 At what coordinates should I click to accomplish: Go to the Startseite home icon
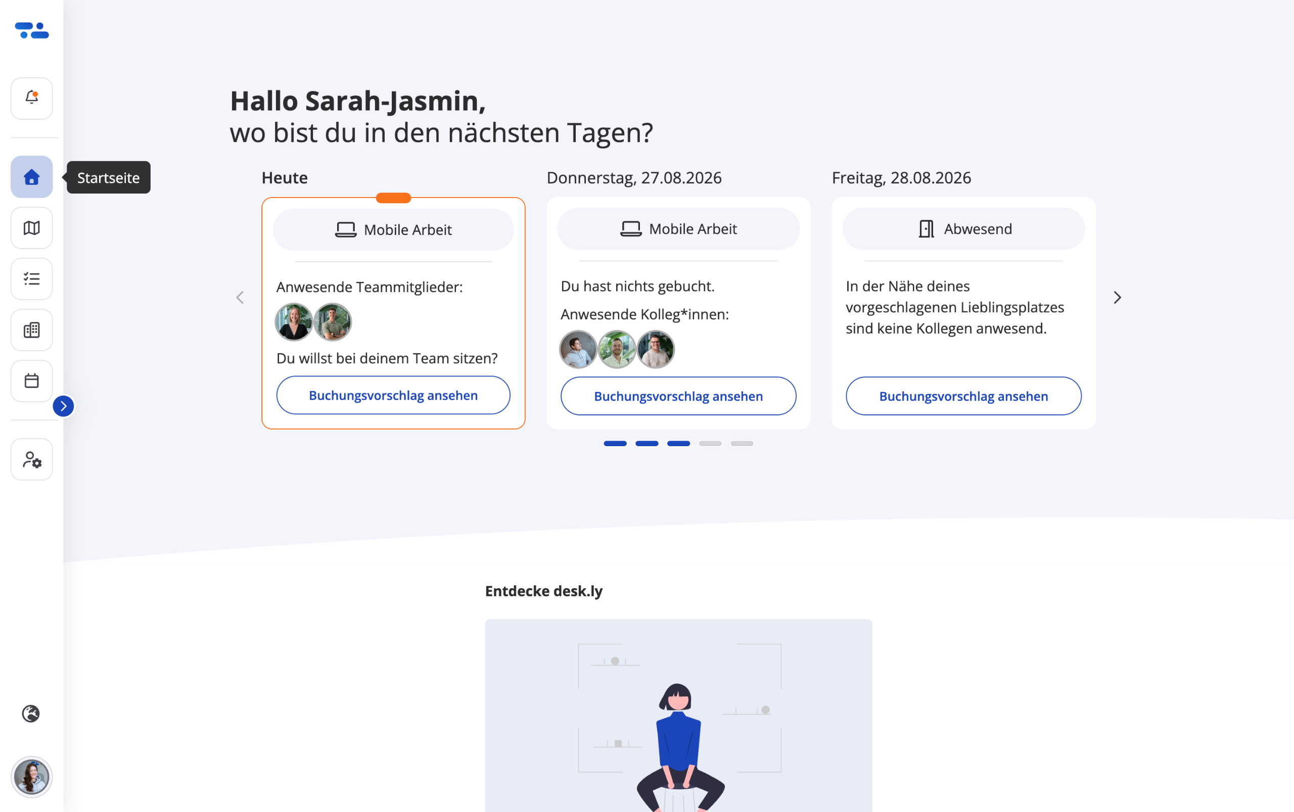pyautogui.click(x=32, y=177)
